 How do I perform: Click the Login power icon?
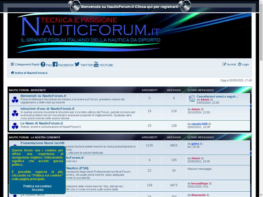240,64
